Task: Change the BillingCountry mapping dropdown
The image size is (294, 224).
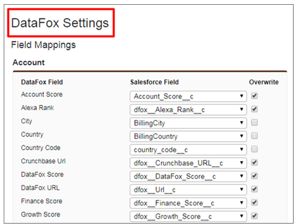Action: tap(188, 136)
